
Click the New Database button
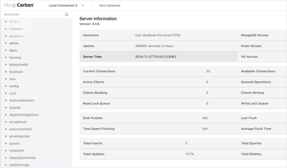pos(110,6)
